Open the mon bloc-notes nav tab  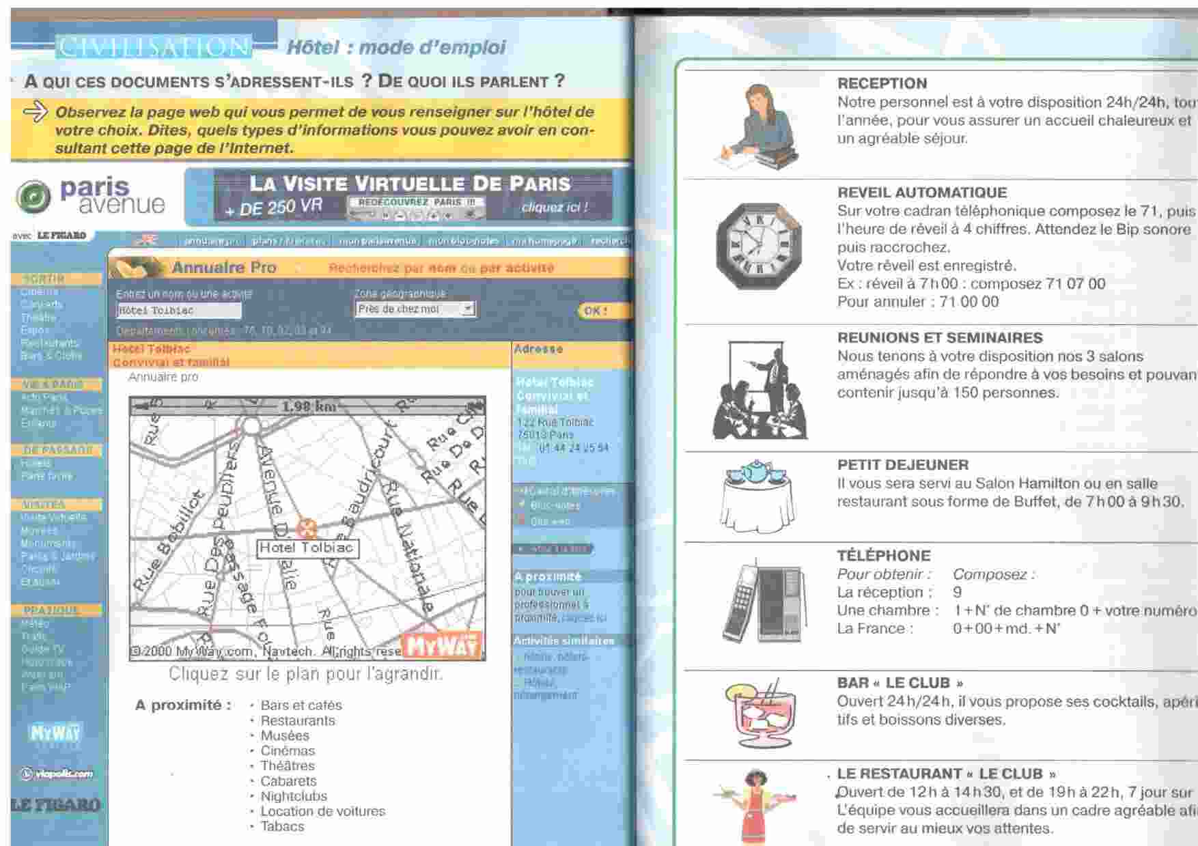(464, 241)
